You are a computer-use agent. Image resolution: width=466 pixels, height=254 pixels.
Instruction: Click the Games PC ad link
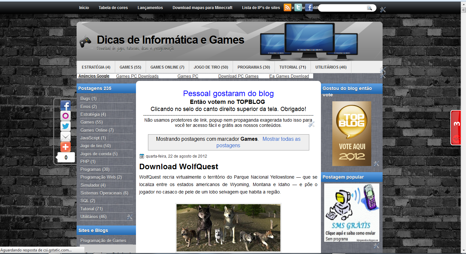[188, 76]
